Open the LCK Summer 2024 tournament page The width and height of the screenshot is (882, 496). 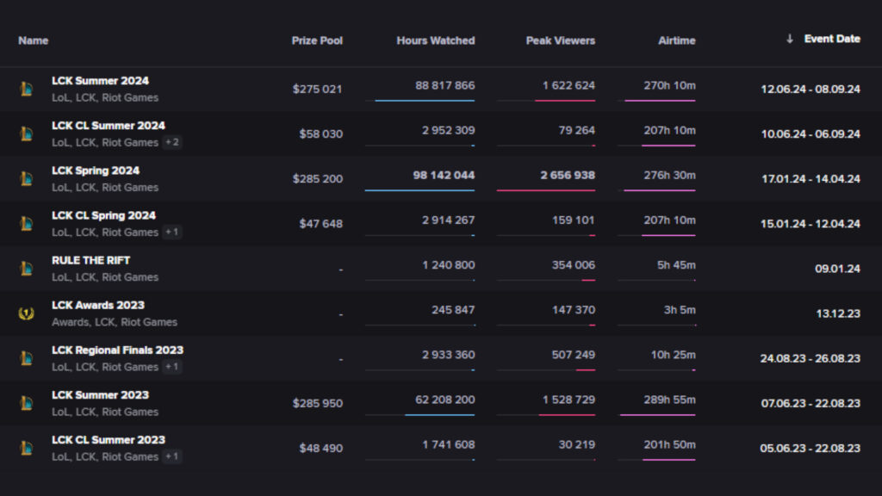coord(99,80)
